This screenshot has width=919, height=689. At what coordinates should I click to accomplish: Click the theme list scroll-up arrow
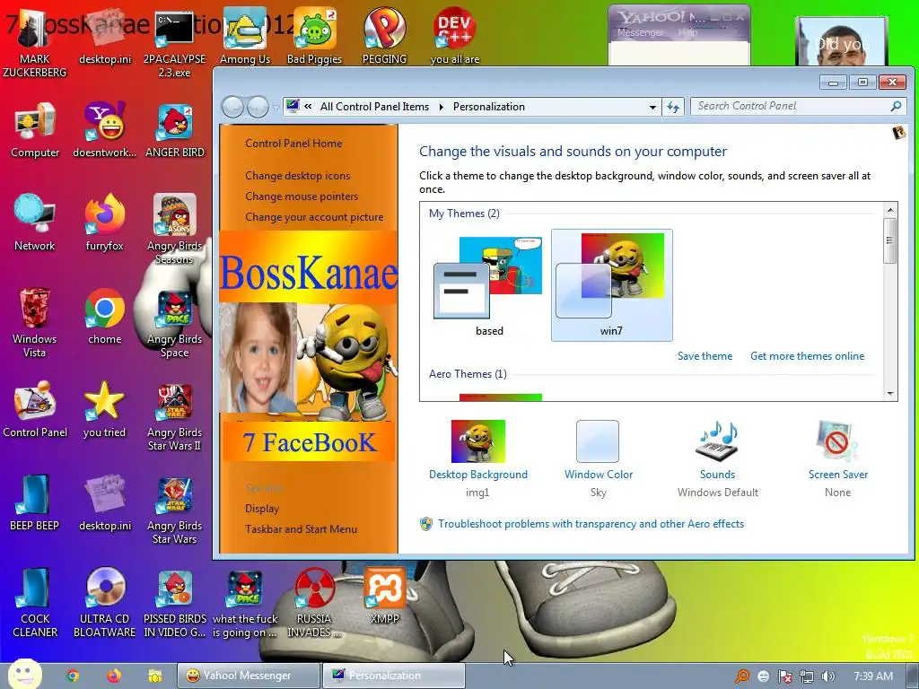(x=890, y=210)
